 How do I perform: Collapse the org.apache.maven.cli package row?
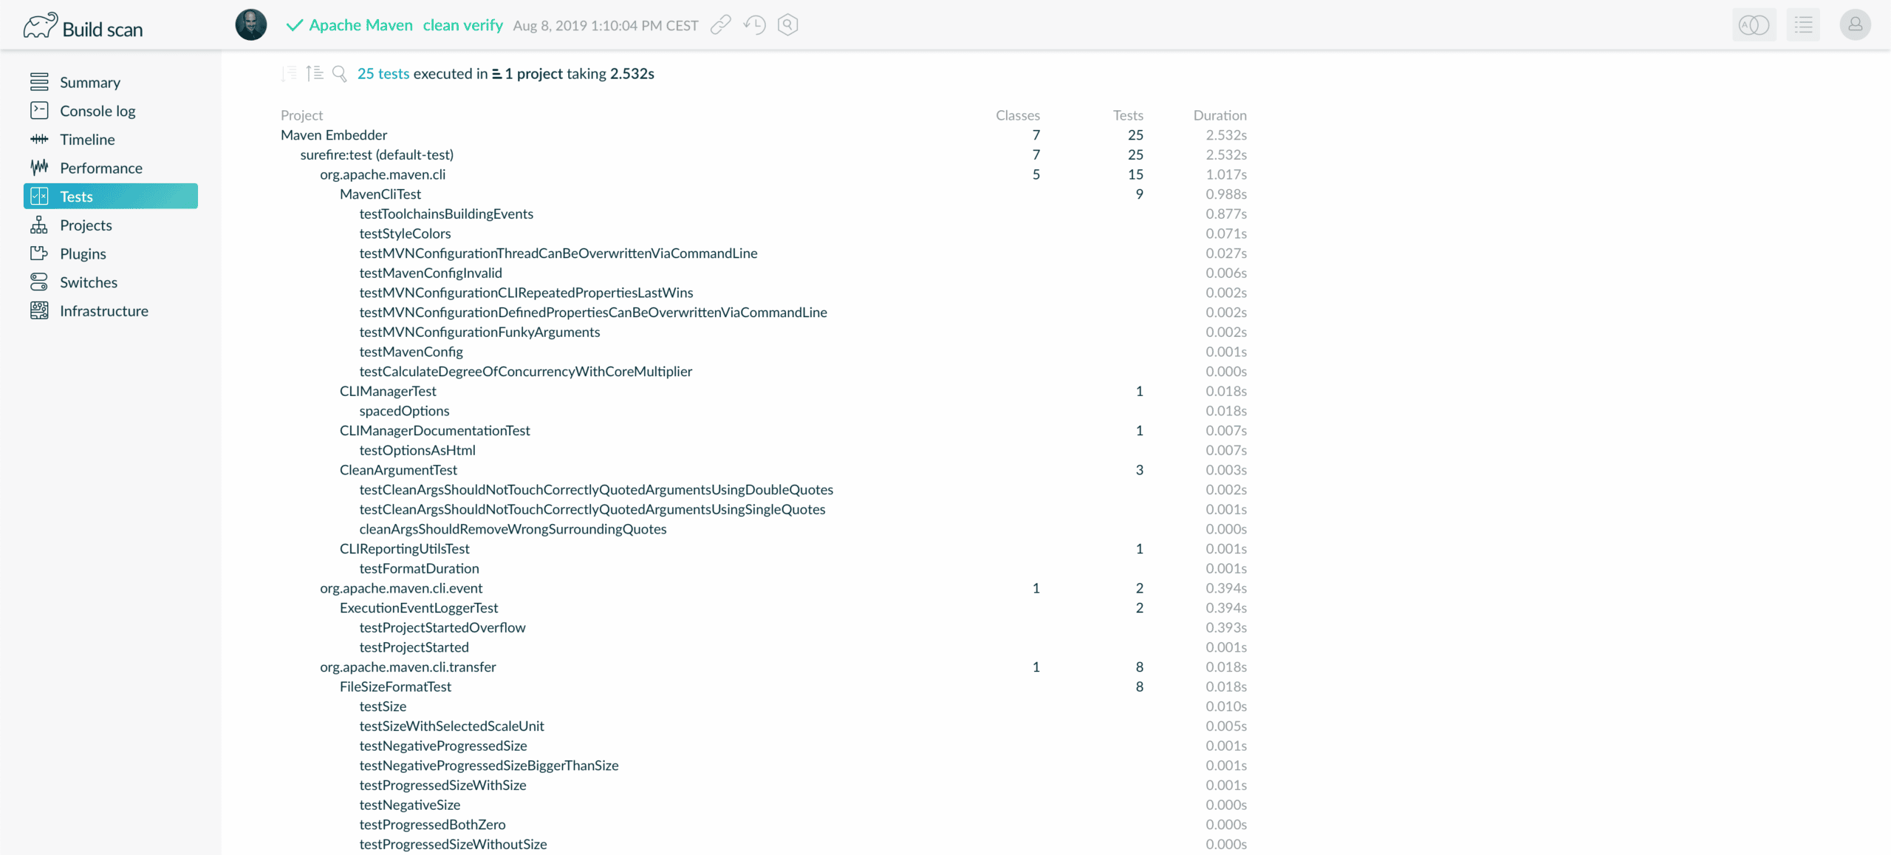pyautogui.click(x=383, y=174)
